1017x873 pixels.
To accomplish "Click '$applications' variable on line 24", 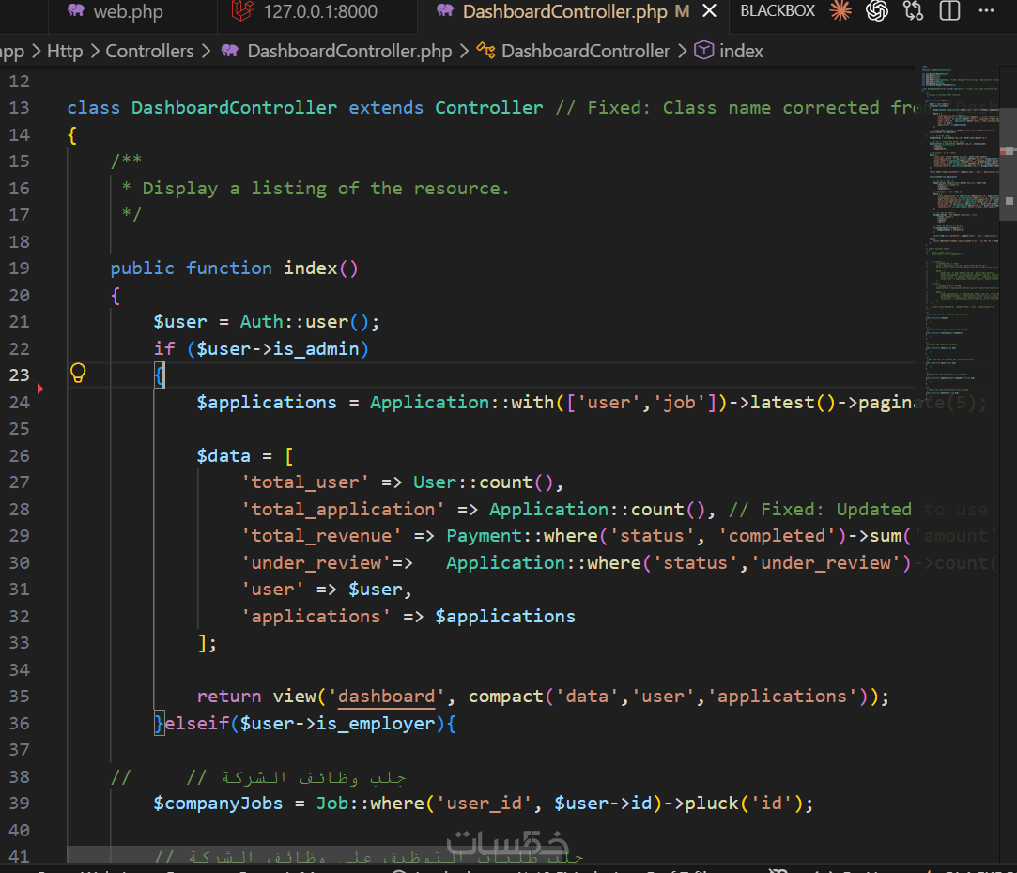I will [x=267, y=402].
